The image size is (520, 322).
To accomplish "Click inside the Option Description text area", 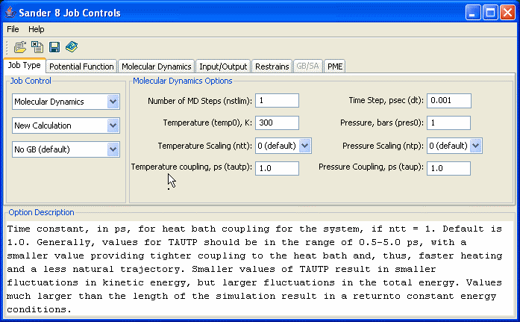I will [260, 268].
